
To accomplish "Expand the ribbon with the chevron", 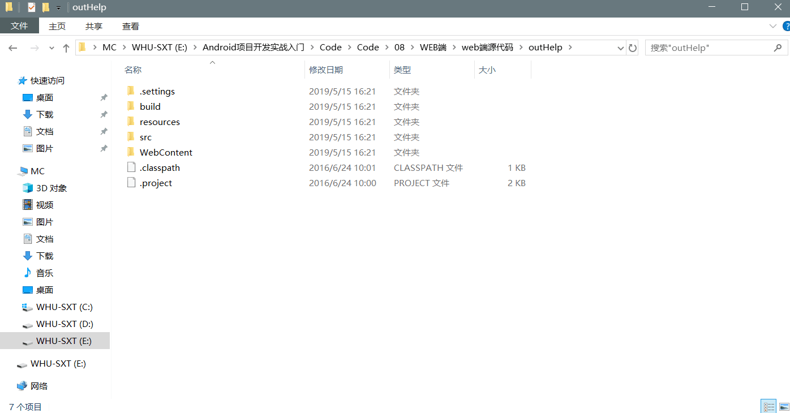I will click(x=772, y=26).
